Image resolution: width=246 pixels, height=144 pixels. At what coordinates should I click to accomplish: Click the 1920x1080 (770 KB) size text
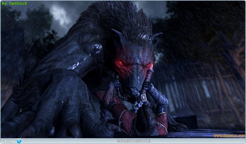134,141
